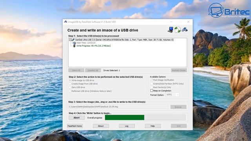The image size is (251, 141).
Task: Open the About dialog
Action: coord(101,126)
